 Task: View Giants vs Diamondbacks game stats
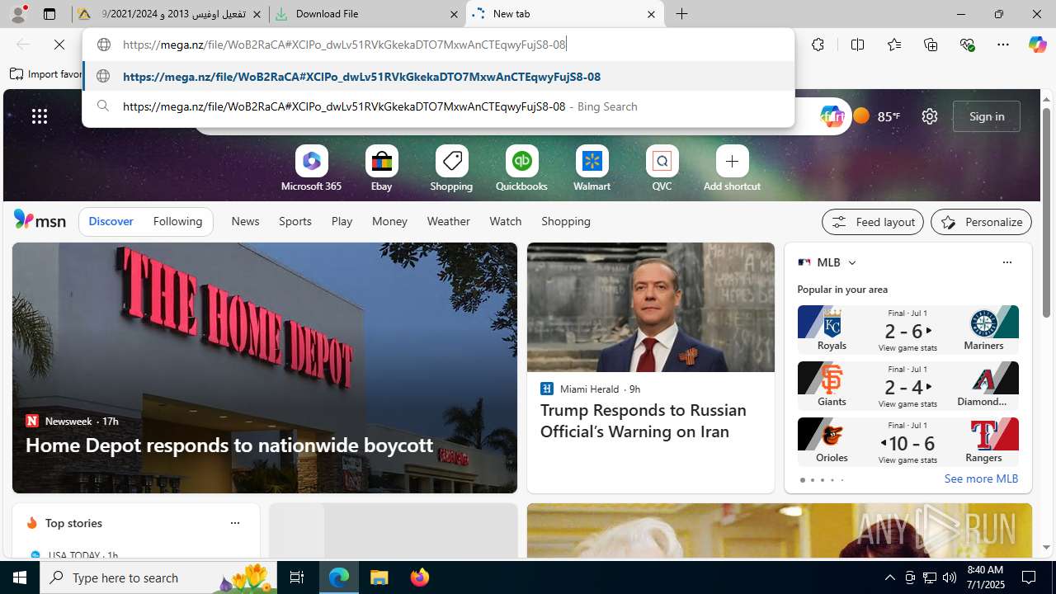coord(907,404)
